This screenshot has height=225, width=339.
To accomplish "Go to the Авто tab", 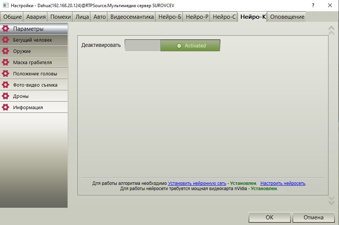I will tap(99, 17).
